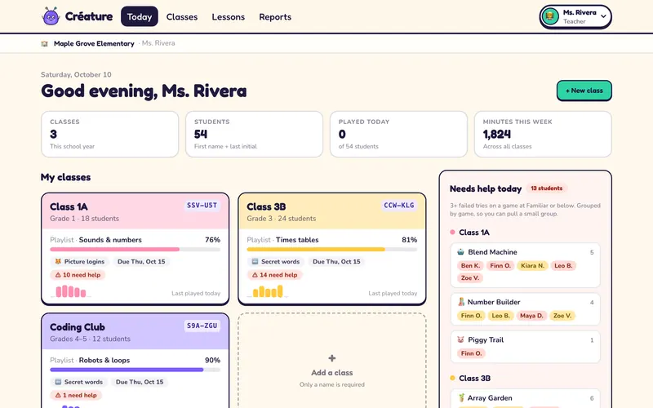Select student Maya D.
Viewport: 653px width, 408px height.
[x=531, y=316]
